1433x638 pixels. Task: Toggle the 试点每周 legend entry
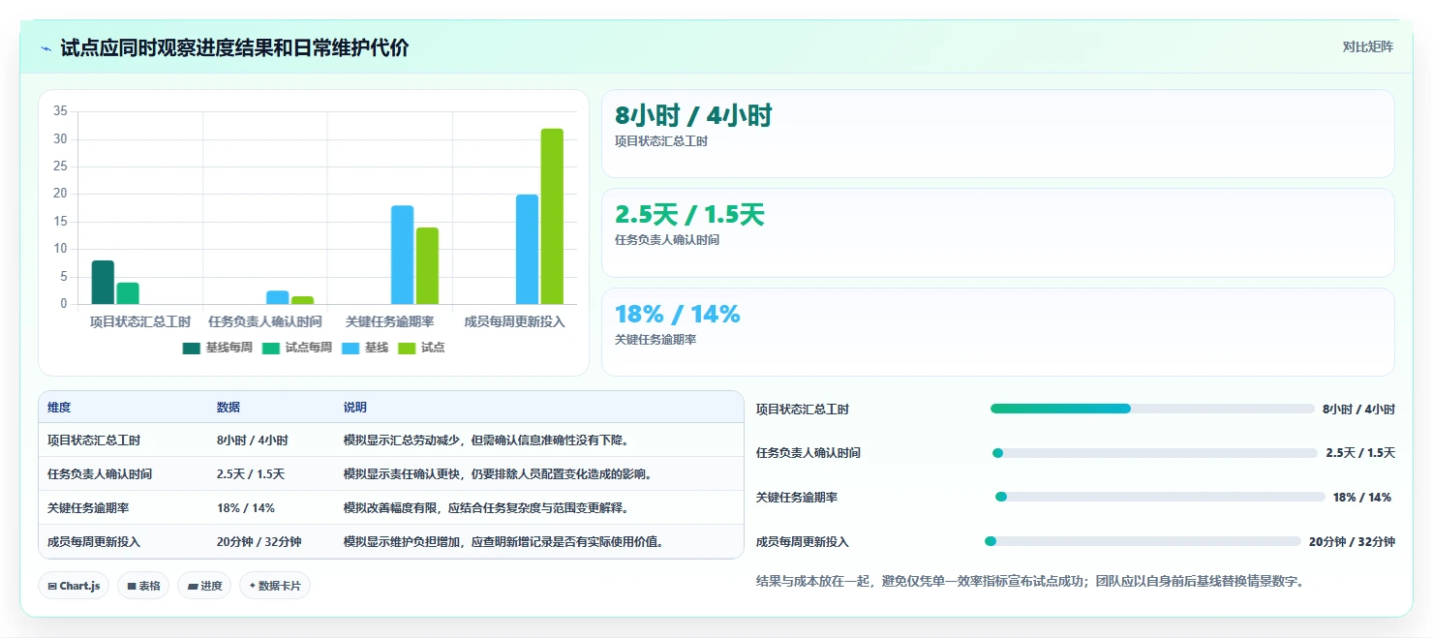coord(297,348)
